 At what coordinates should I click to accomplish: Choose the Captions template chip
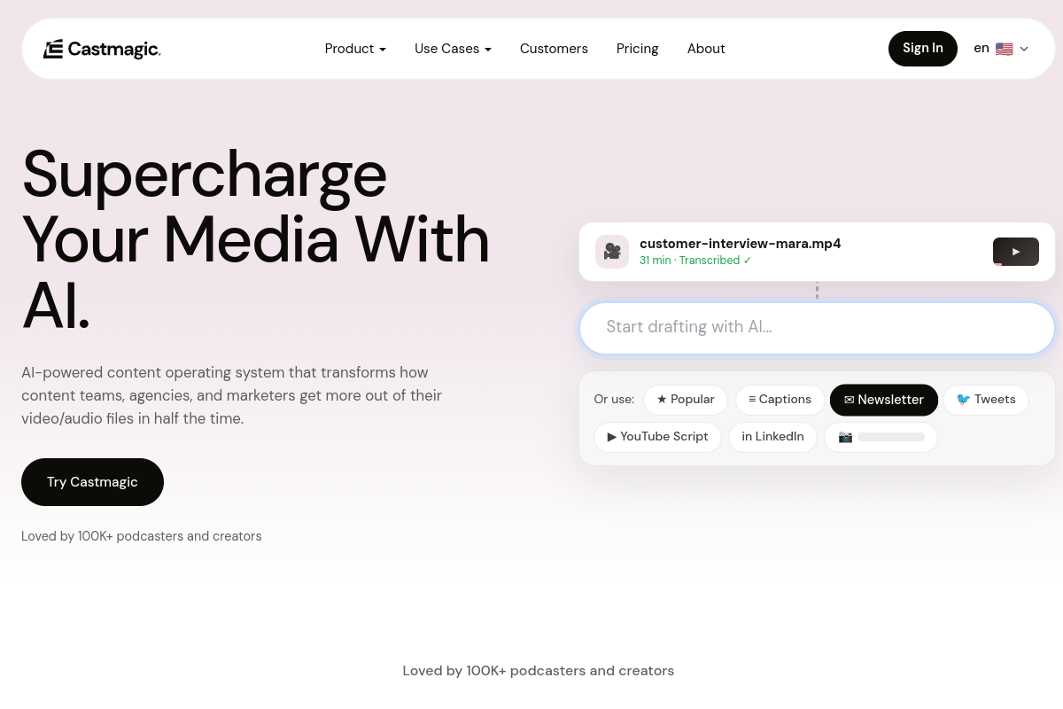[780, 400]
